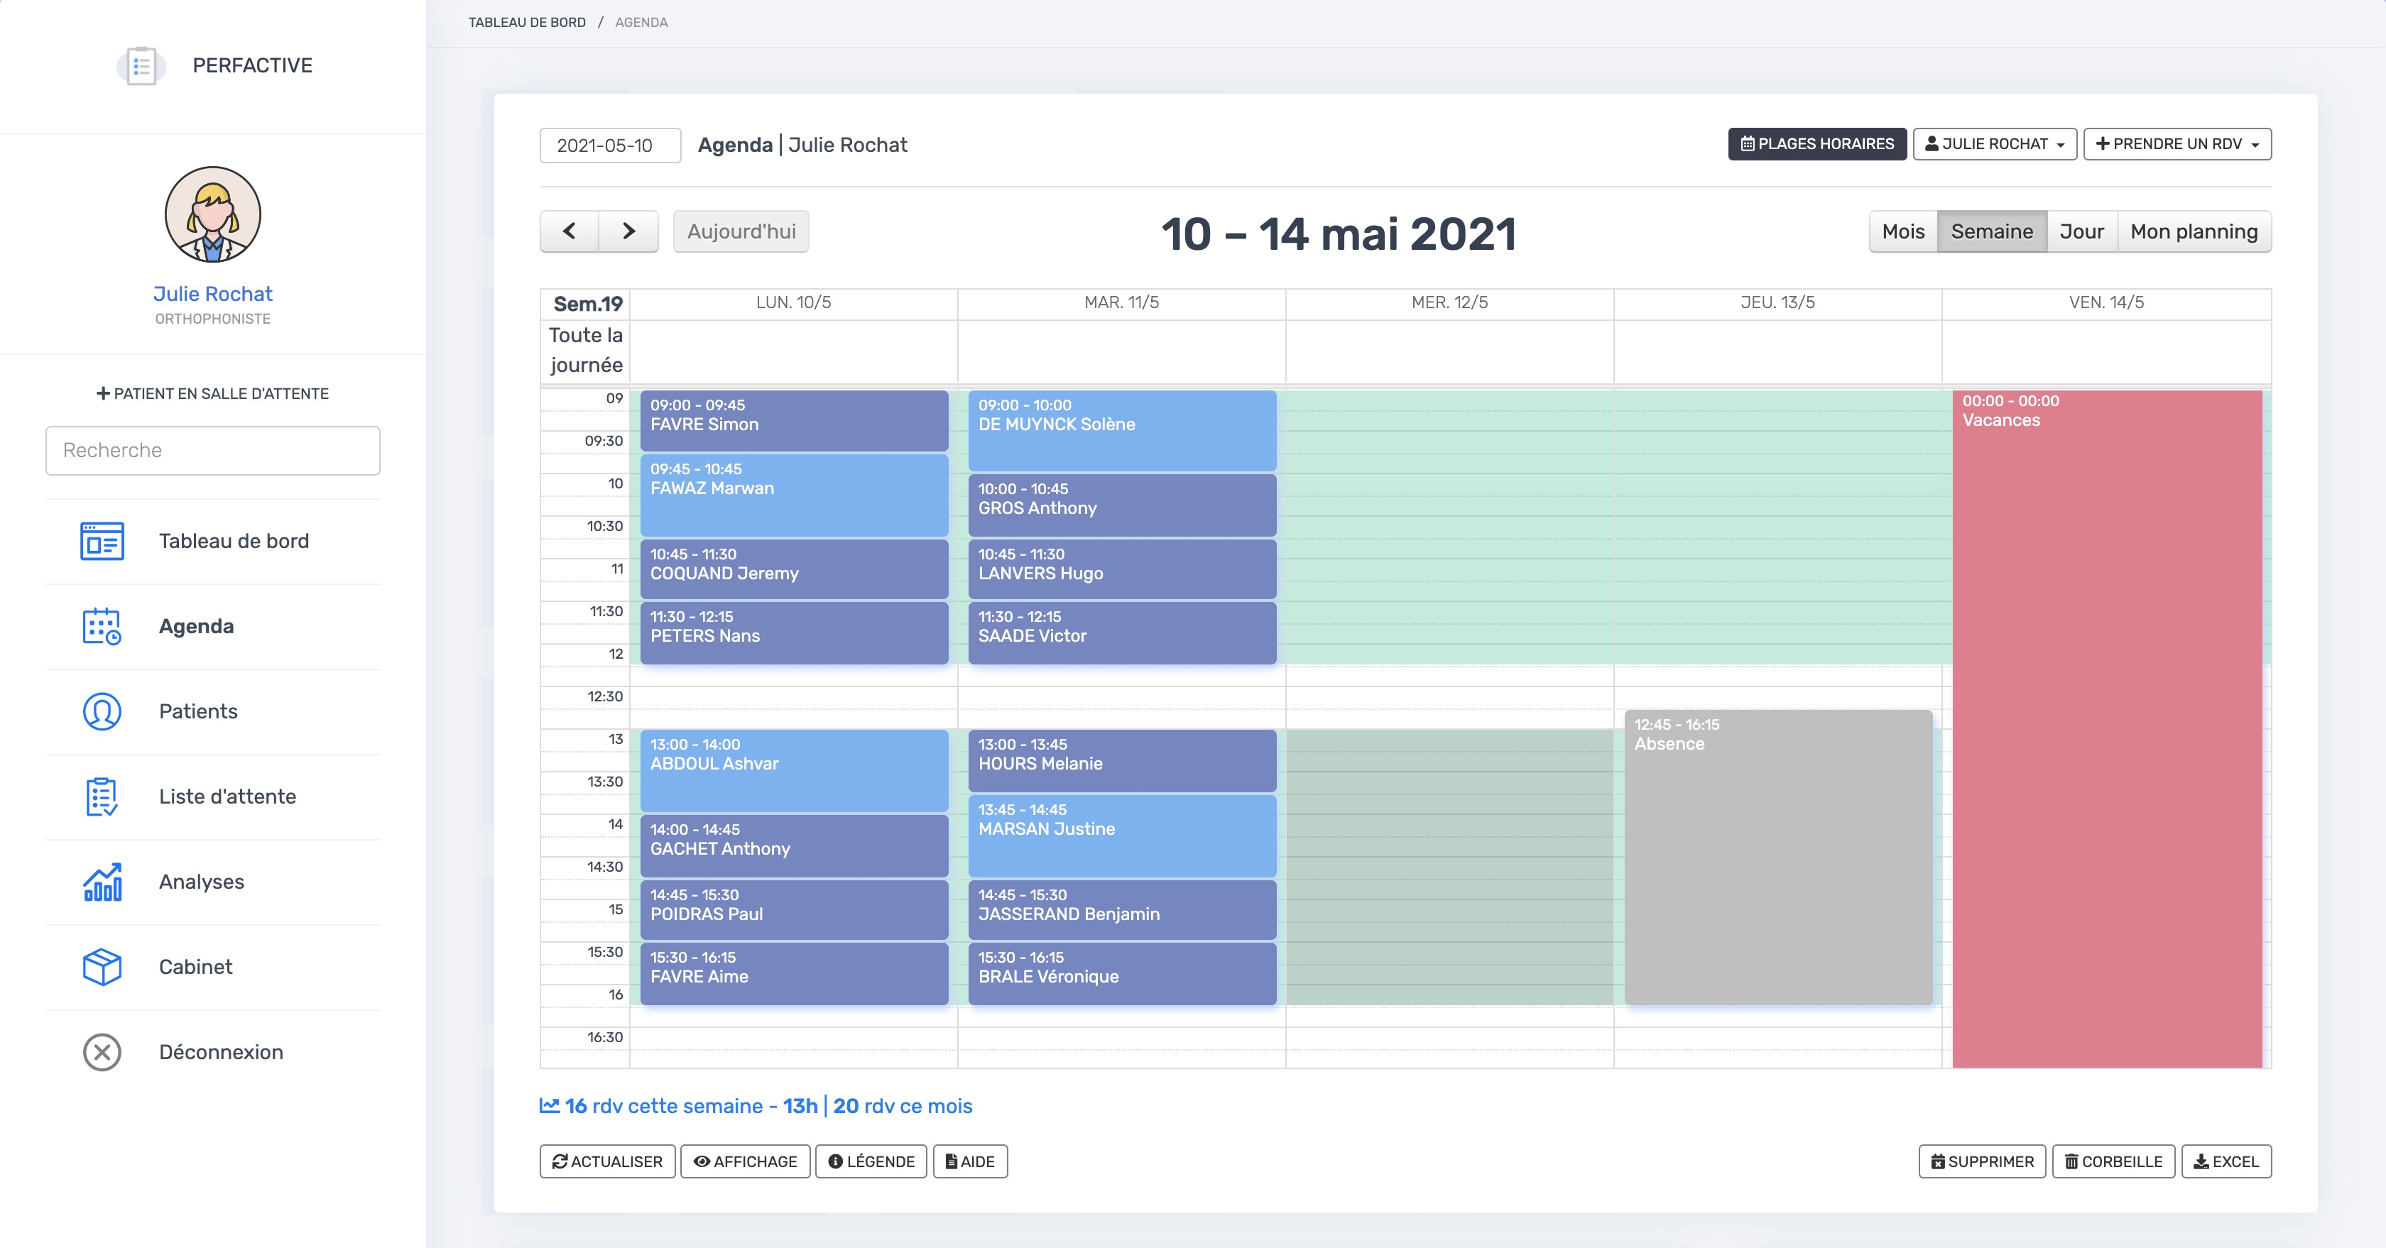Click the Cabinet box icon
Viewport: 2386px width, 1248px height.
click(102, 968)
